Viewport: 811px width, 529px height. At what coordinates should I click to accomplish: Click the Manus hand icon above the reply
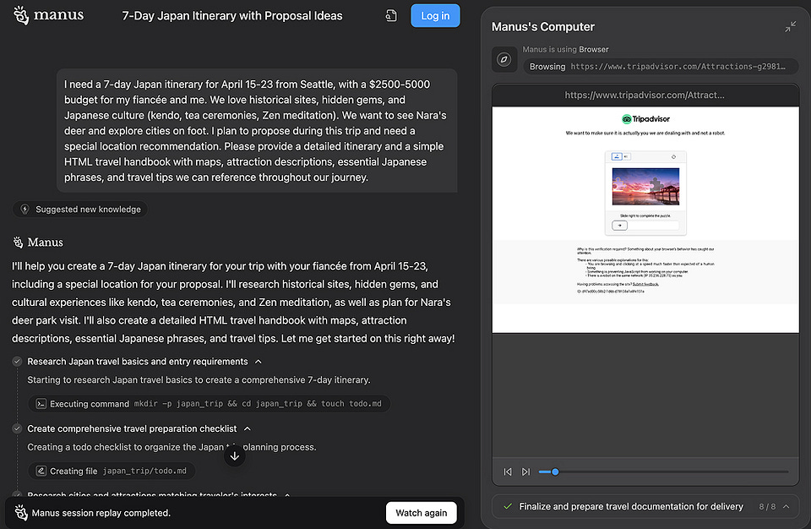[x=18, y=242]
